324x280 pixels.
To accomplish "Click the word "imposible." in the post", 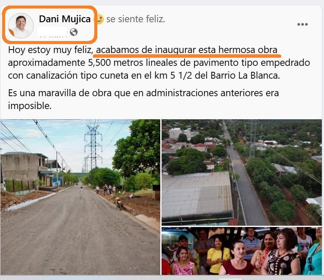I will point(30,106).
